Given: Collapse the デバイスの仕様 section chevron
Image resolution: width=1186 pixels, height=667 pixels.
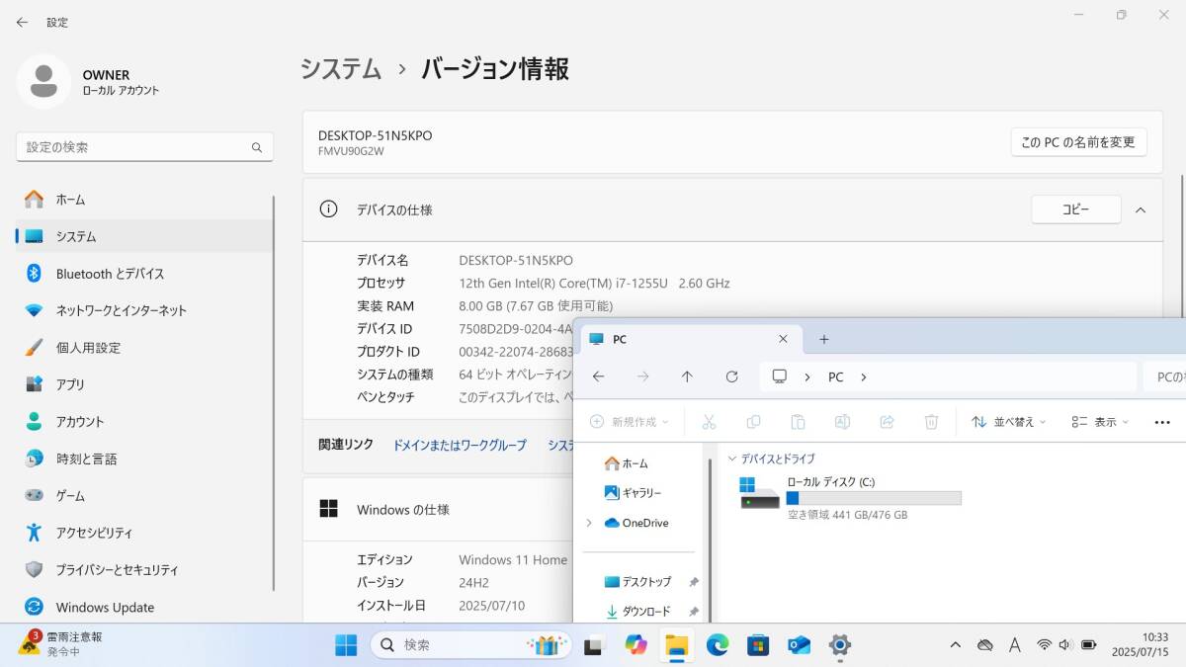Looking at the screenshot, I should click(1141, 209).
